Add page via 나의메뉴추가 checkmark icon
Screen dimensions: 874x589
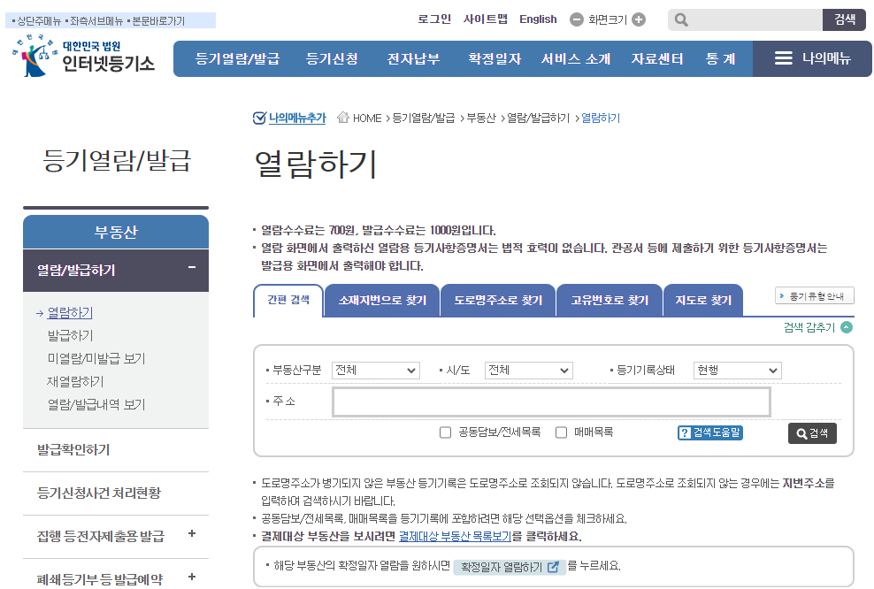(x=259, y=118)
